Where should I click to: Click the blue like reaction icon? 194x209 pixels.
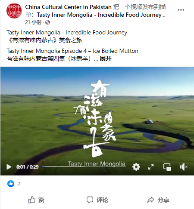[x=11, y=184]
